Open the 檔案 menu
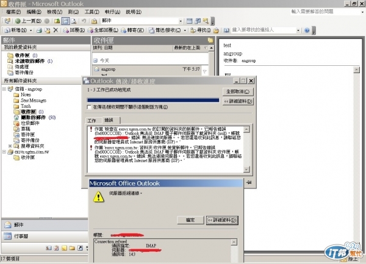 [x=13, y=12]
